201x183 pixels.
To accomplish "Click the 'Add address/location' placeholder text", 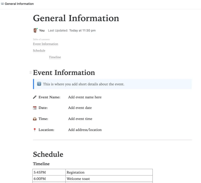I will (85, 130).
